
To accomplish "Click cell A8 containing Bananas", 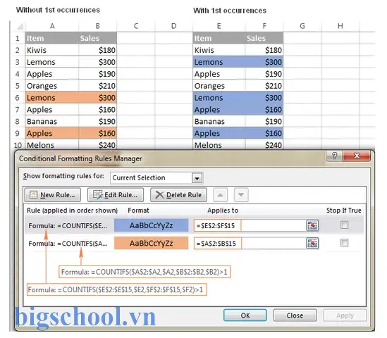I will (x=52, y=121).
